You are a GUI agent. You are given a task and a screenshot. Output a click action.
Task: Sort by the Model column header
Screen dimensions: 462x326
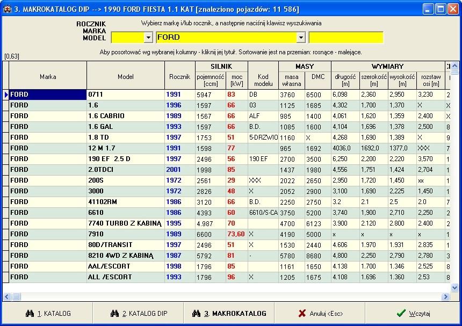126,75
